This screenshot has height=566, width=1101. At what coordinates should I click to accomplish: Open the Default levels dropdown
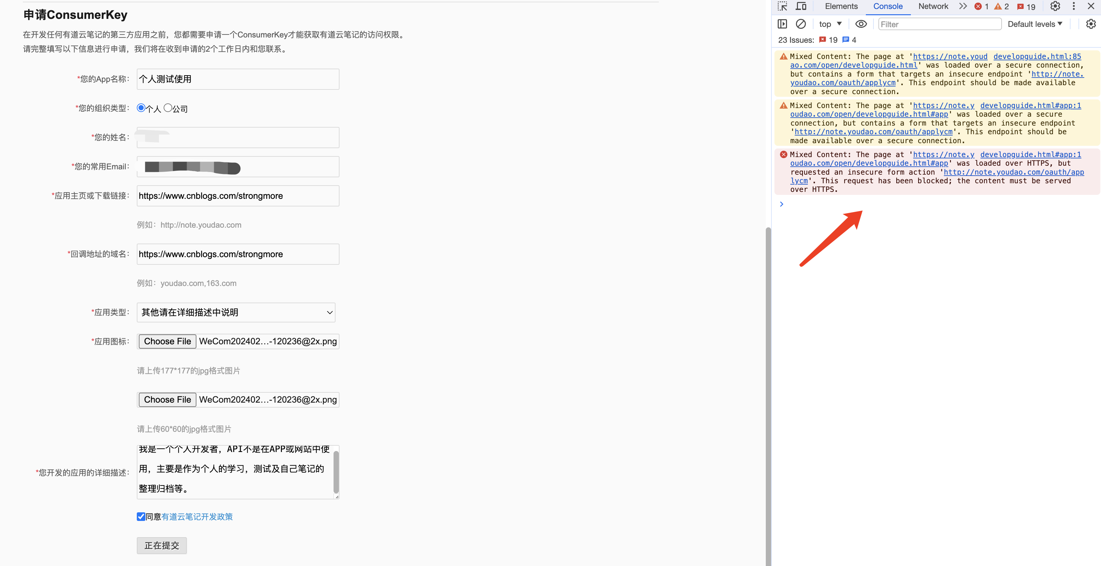click(x=1035, y=24)
